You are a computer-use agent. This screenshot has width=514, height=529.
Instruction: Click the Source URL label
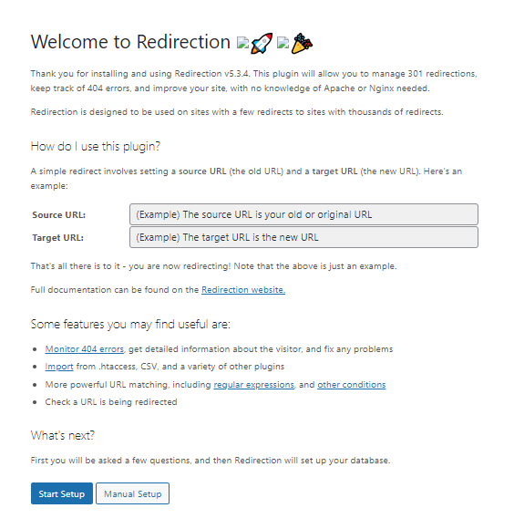[x=59, y=215]
